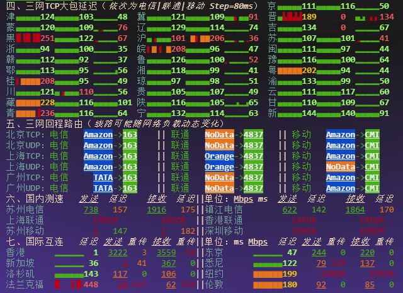Click the 144 latency value in 新 row
This screenshot has width=403, height=293.
(309, 113)
